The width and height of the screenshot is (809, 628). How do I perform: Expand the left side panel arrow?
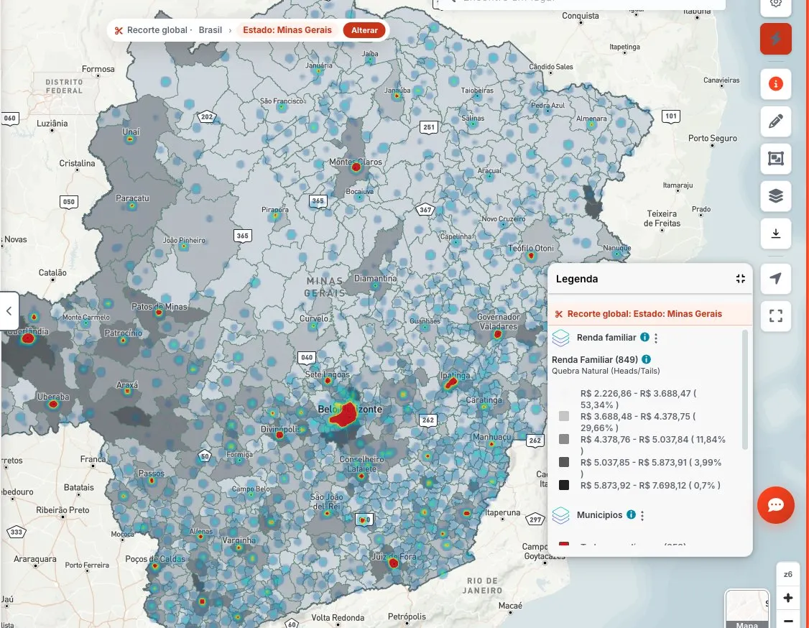9,310
